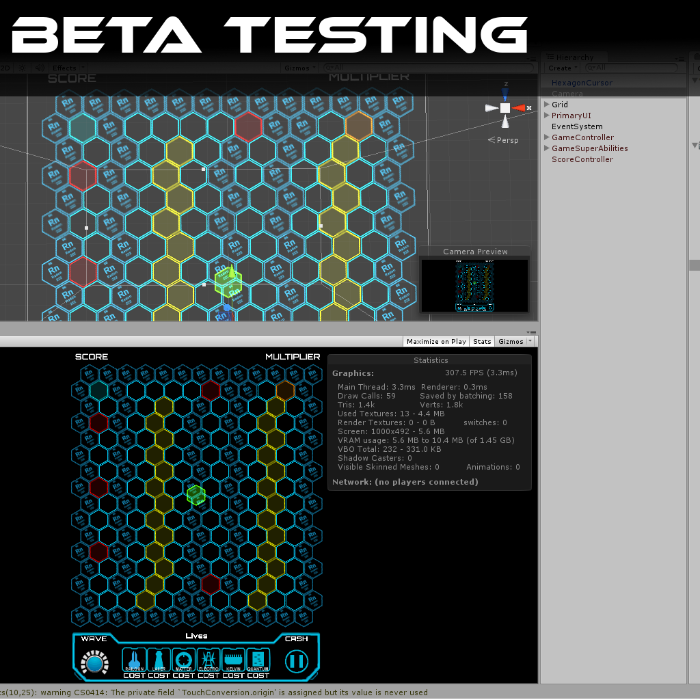Click the Hierarchy search field
The height and width of the screenshot is (700, 700).
(631, 68)
